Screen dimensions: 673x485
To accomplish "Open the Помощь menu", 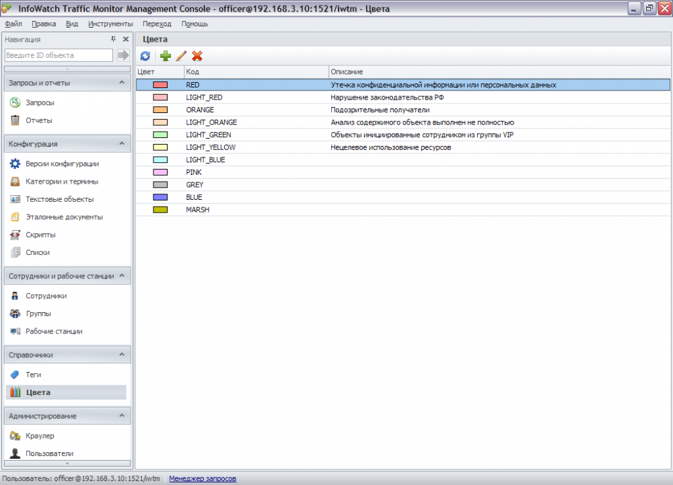I will pos(194,24).
